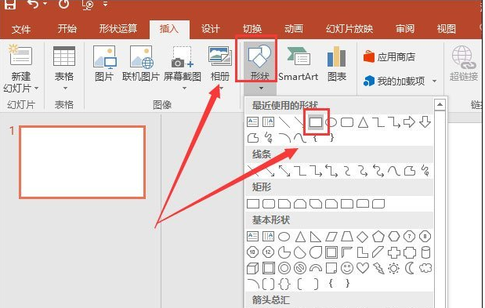Open the 动画 tab
Viewport: 485px width, 308px height.
[294, 29]
